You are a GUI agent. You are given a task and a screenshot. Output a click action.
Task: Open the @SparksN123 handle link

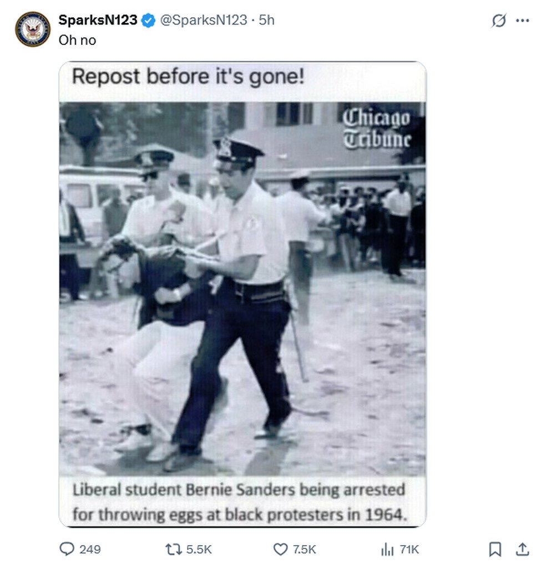point(204,20)
